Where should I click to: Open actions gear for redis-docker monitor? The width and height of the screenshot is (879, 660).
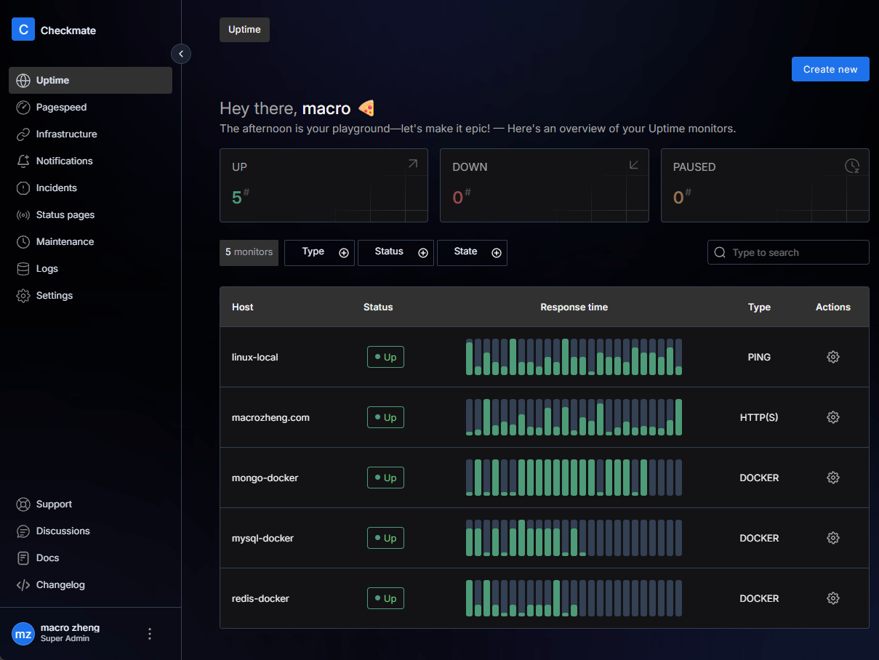(x=833, y=598)
